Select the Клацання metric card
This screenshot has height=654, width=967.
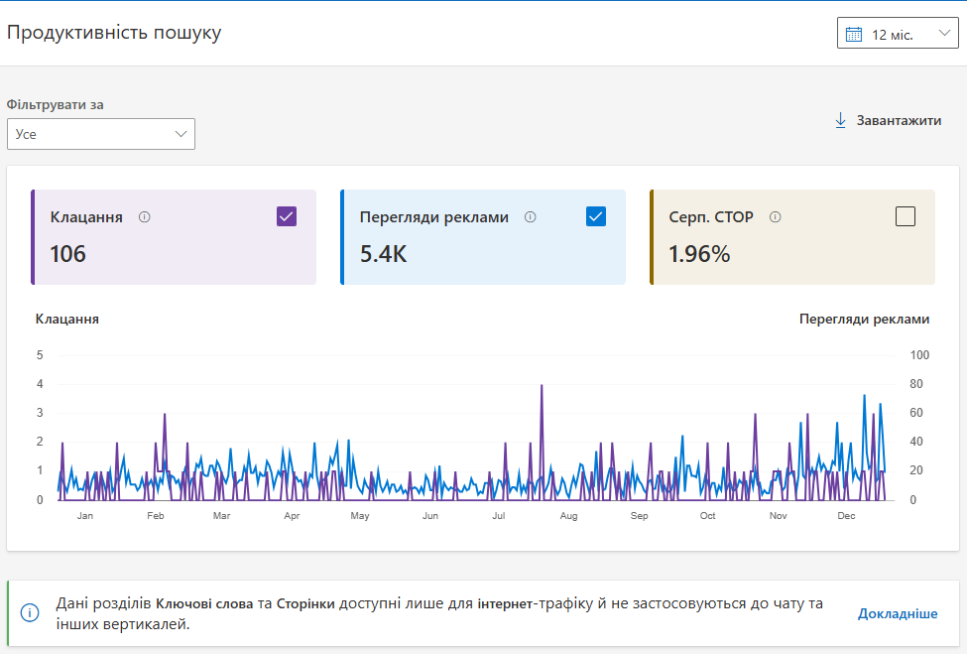[174, 253]
